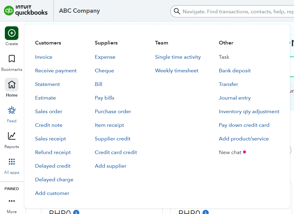Click the search magnifier icon
Image resolution: width=294 pixels, height=214 pixels.
tap(177, 11)
